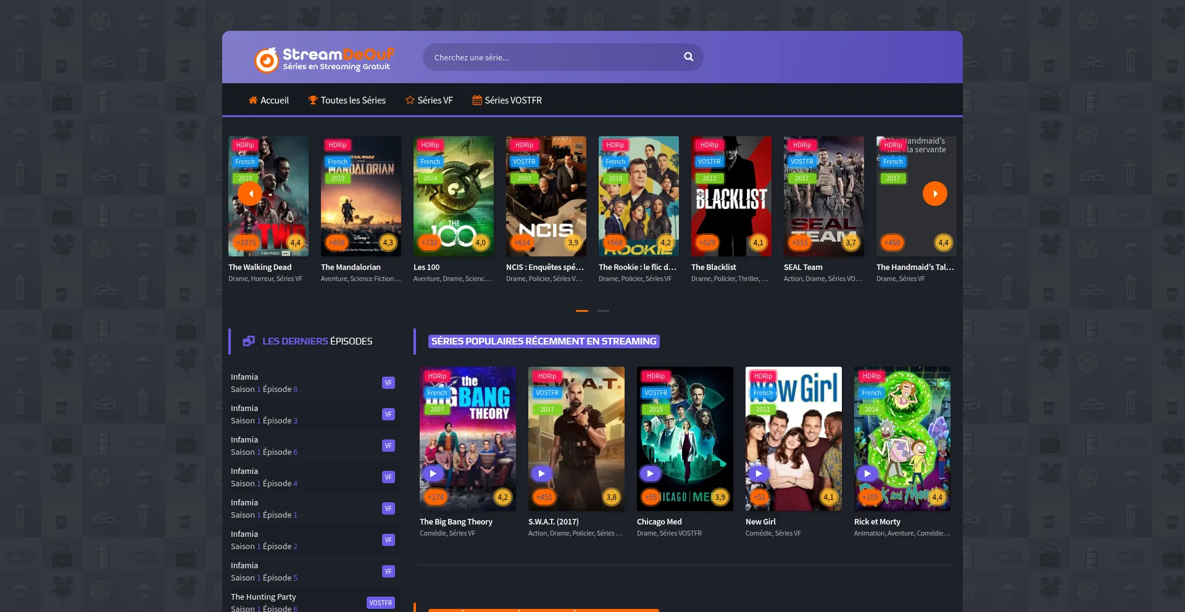Click the Rick et Morty title
Screen dimensions: 1185x612
click(877, 521)
